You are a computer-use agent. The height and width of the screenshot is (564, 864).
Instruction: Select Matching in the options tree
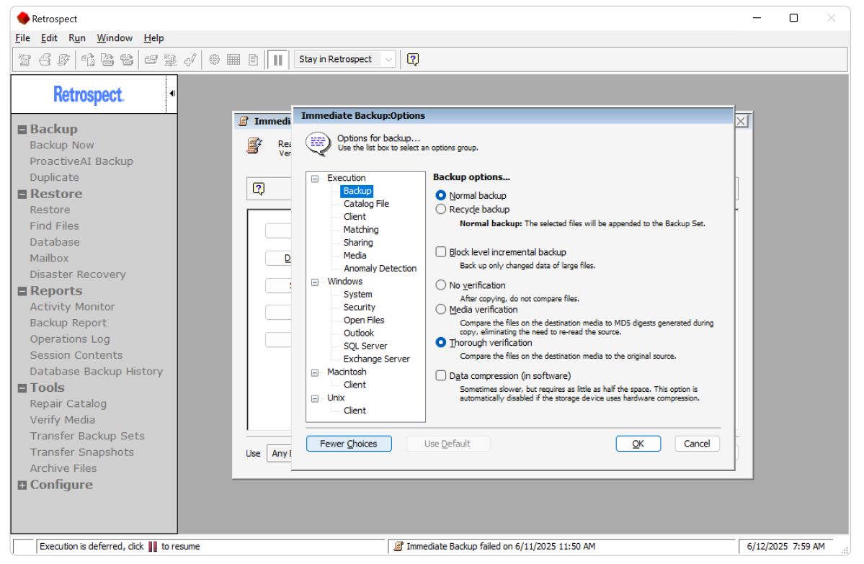(361, 230)
